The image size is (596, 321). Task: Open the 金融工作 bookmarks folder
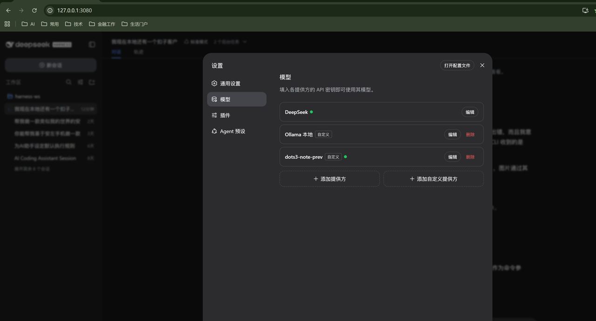(102, 24)
